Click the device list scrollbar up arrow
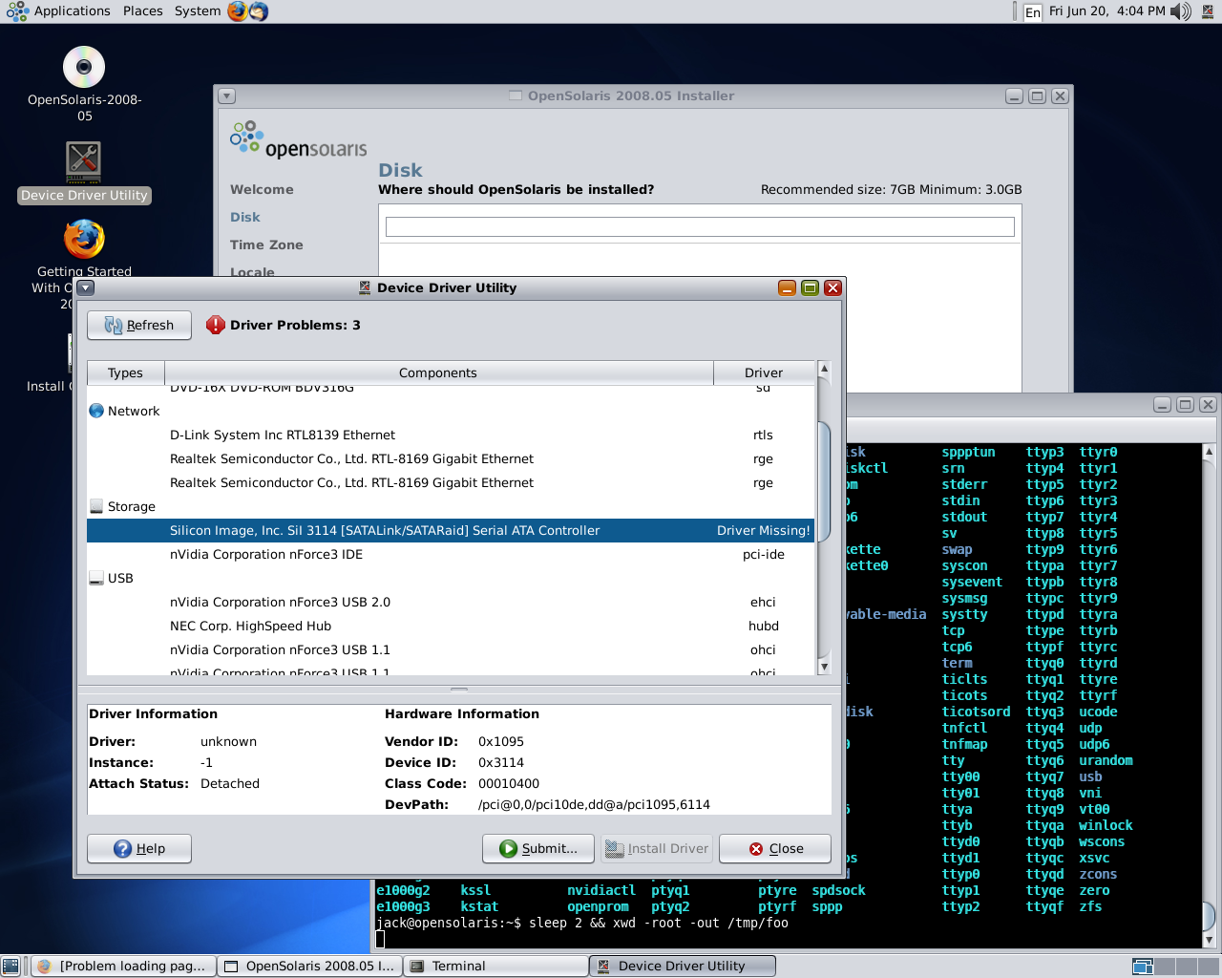The image size is (1222, 978). tap(824, 369)
